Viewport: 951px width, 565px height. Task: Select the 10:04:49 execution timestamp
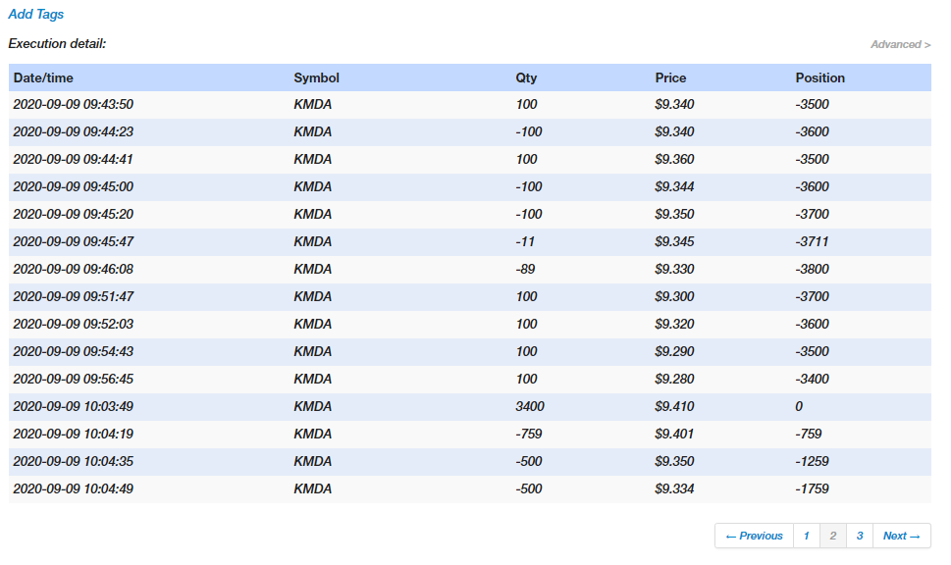click(x=74, y=488)
